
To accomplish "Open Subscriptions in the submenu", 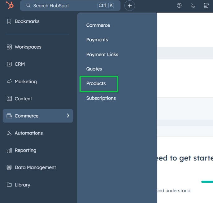I will [x=101, y=98].
